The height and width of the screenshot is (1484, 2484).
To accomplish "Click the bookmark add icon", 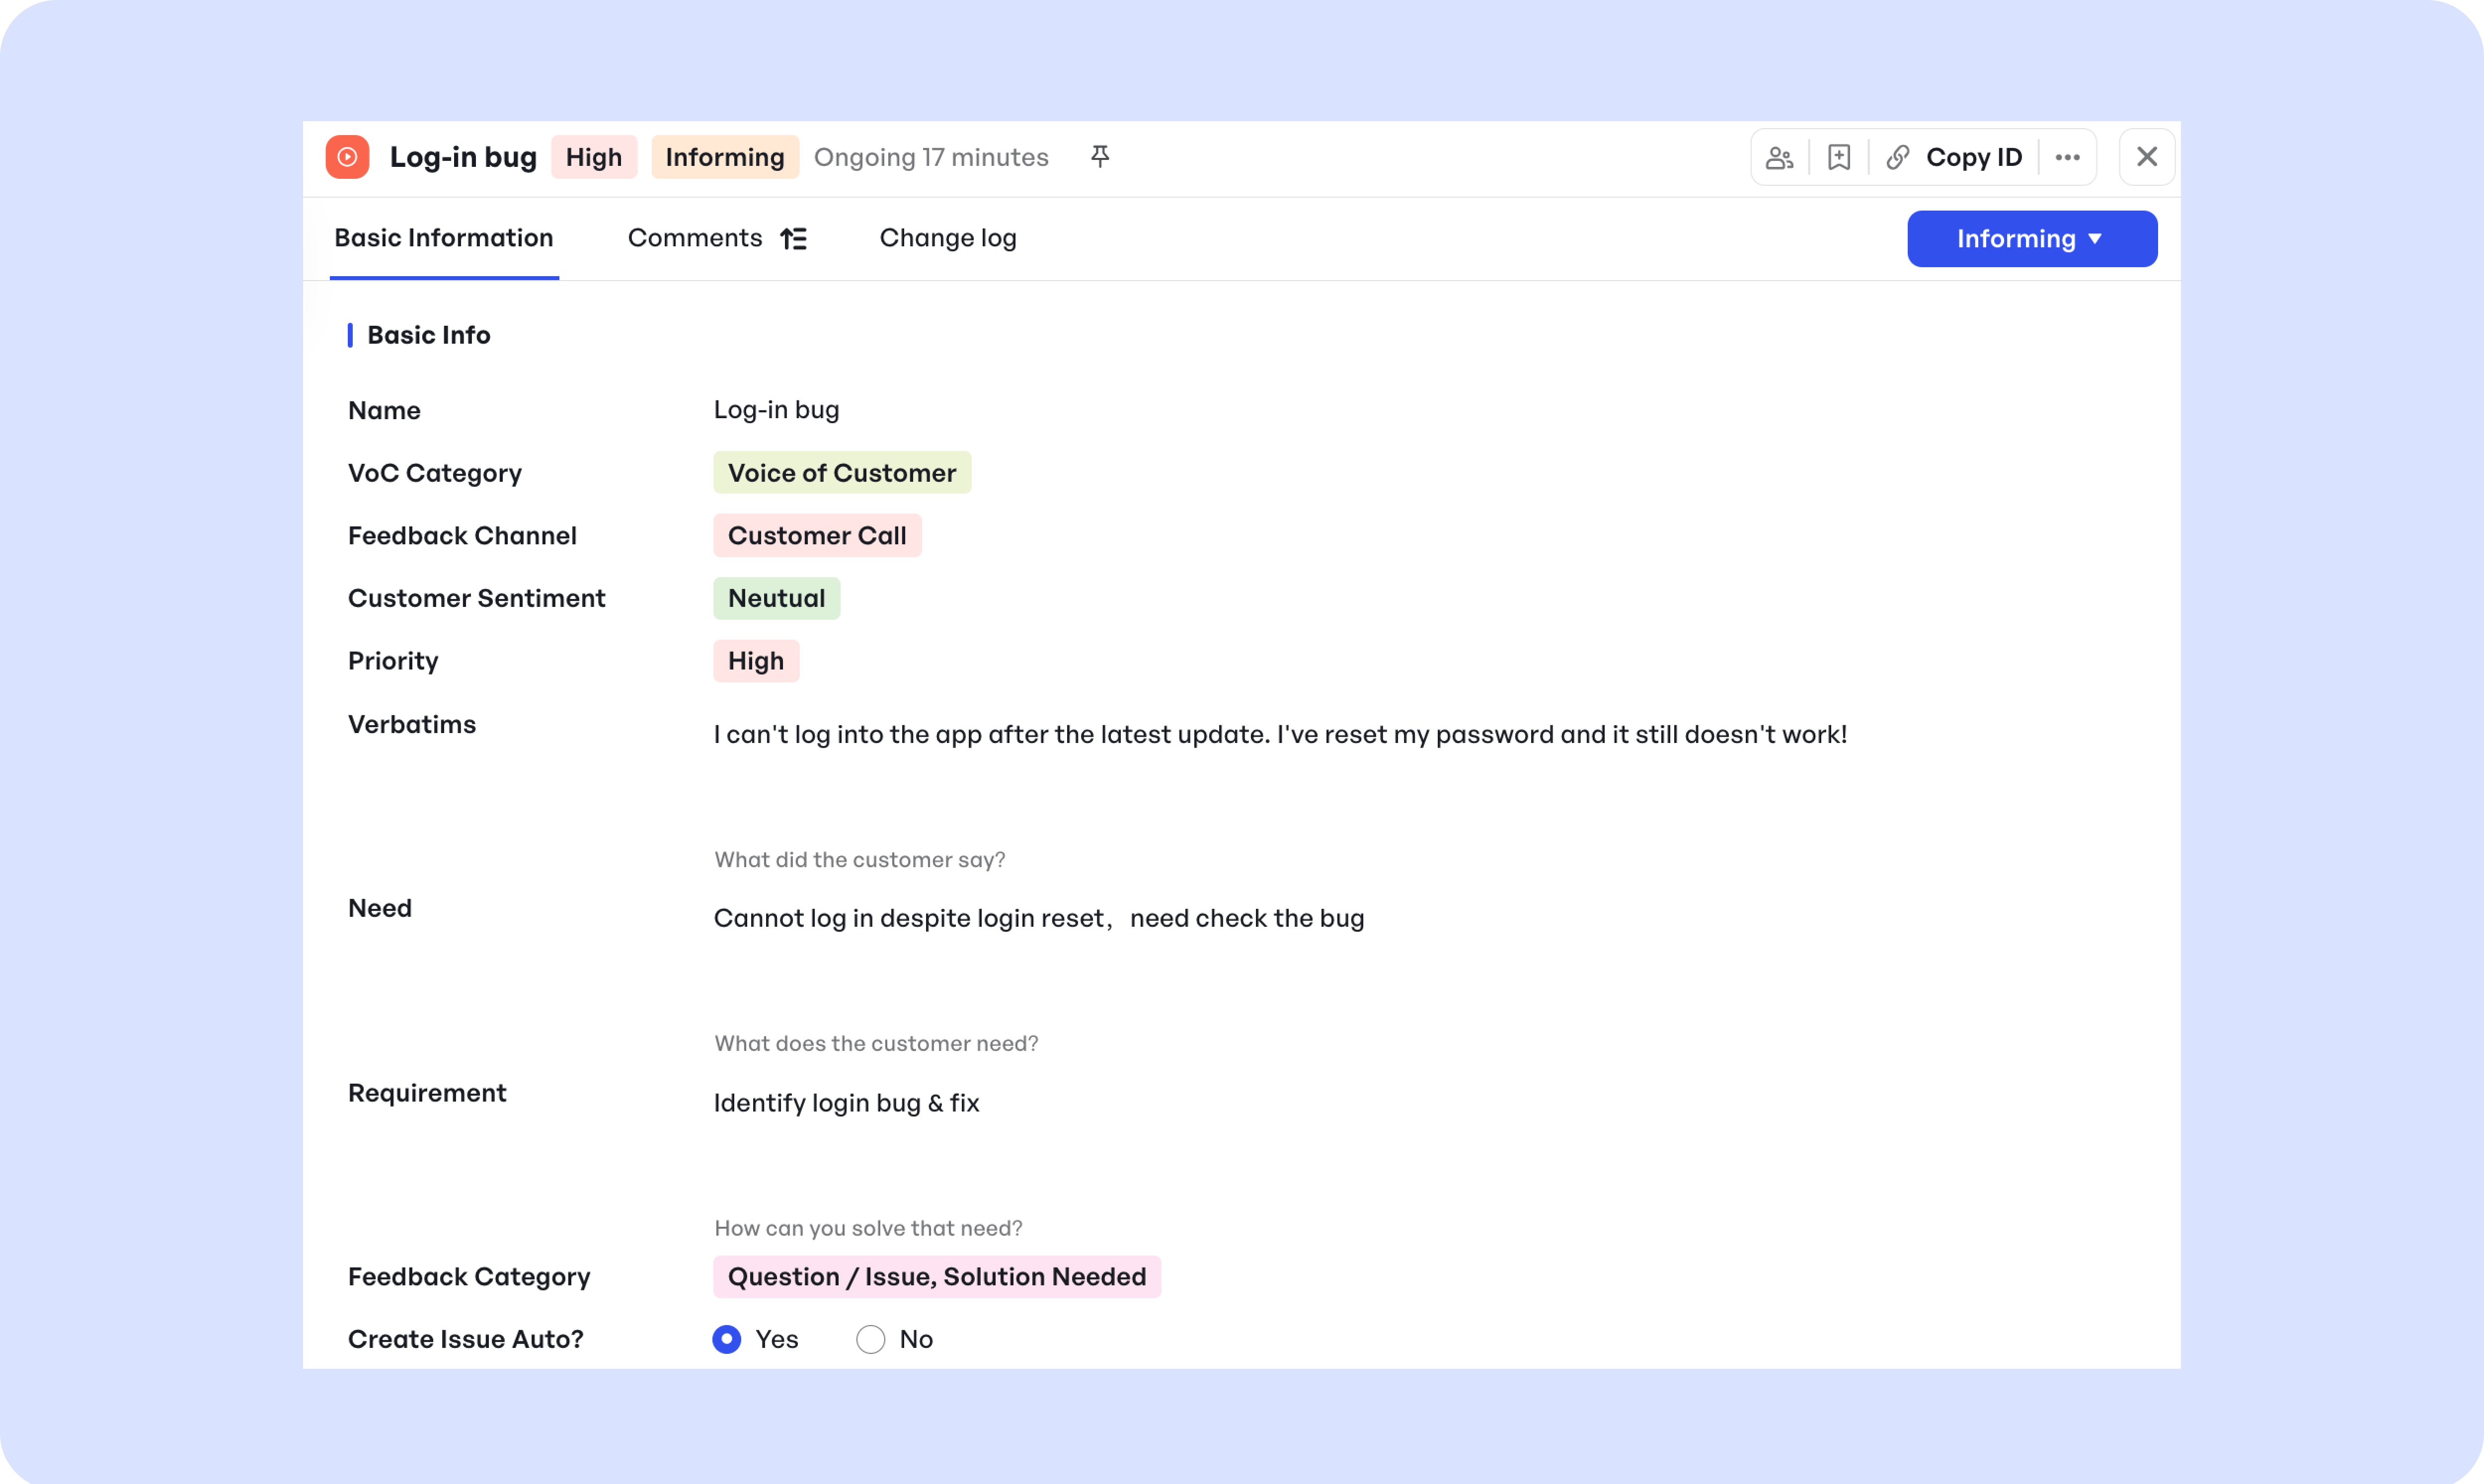I will pos(1839,157).
